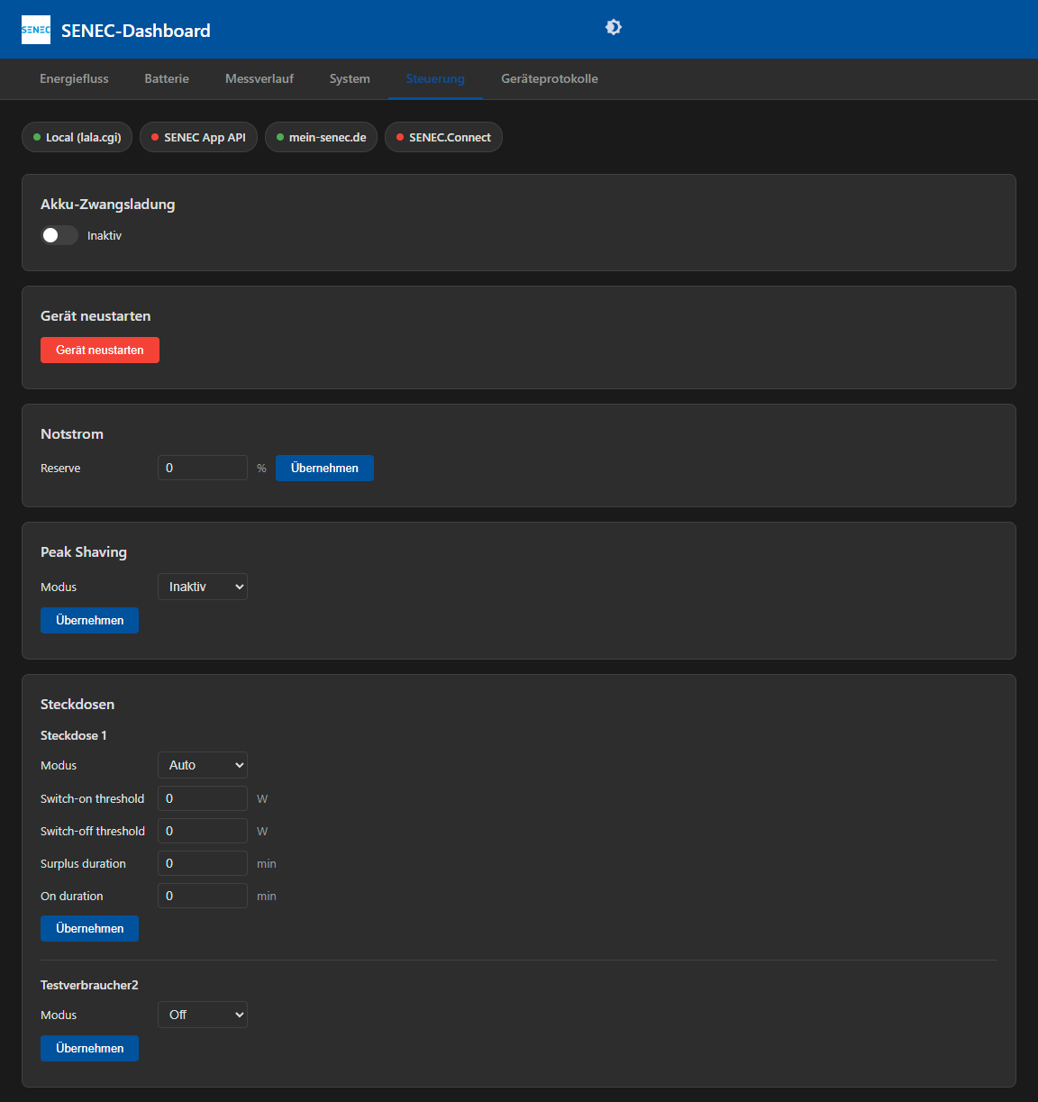Apply Steckdose 1 settings with Übernehmen
The width and height of the screenshot is (1038, 1102).
click(89, 928)
